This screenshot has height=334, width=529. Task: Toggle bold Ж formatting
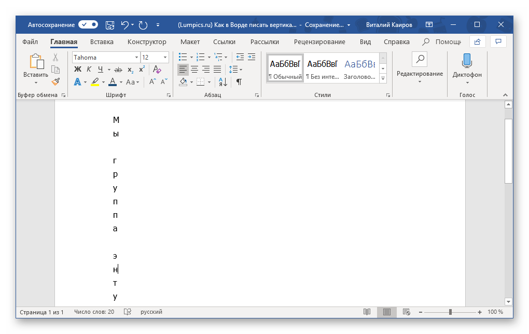pyautogui.click(x=78, y=69)
